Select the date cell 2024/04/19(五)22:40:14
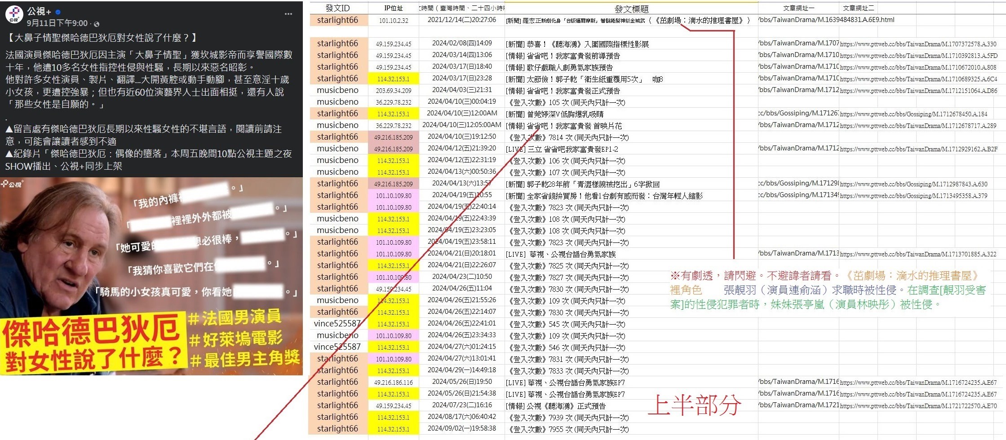Viewport: 1006px width, 440px height. click(x=462, y=207)
